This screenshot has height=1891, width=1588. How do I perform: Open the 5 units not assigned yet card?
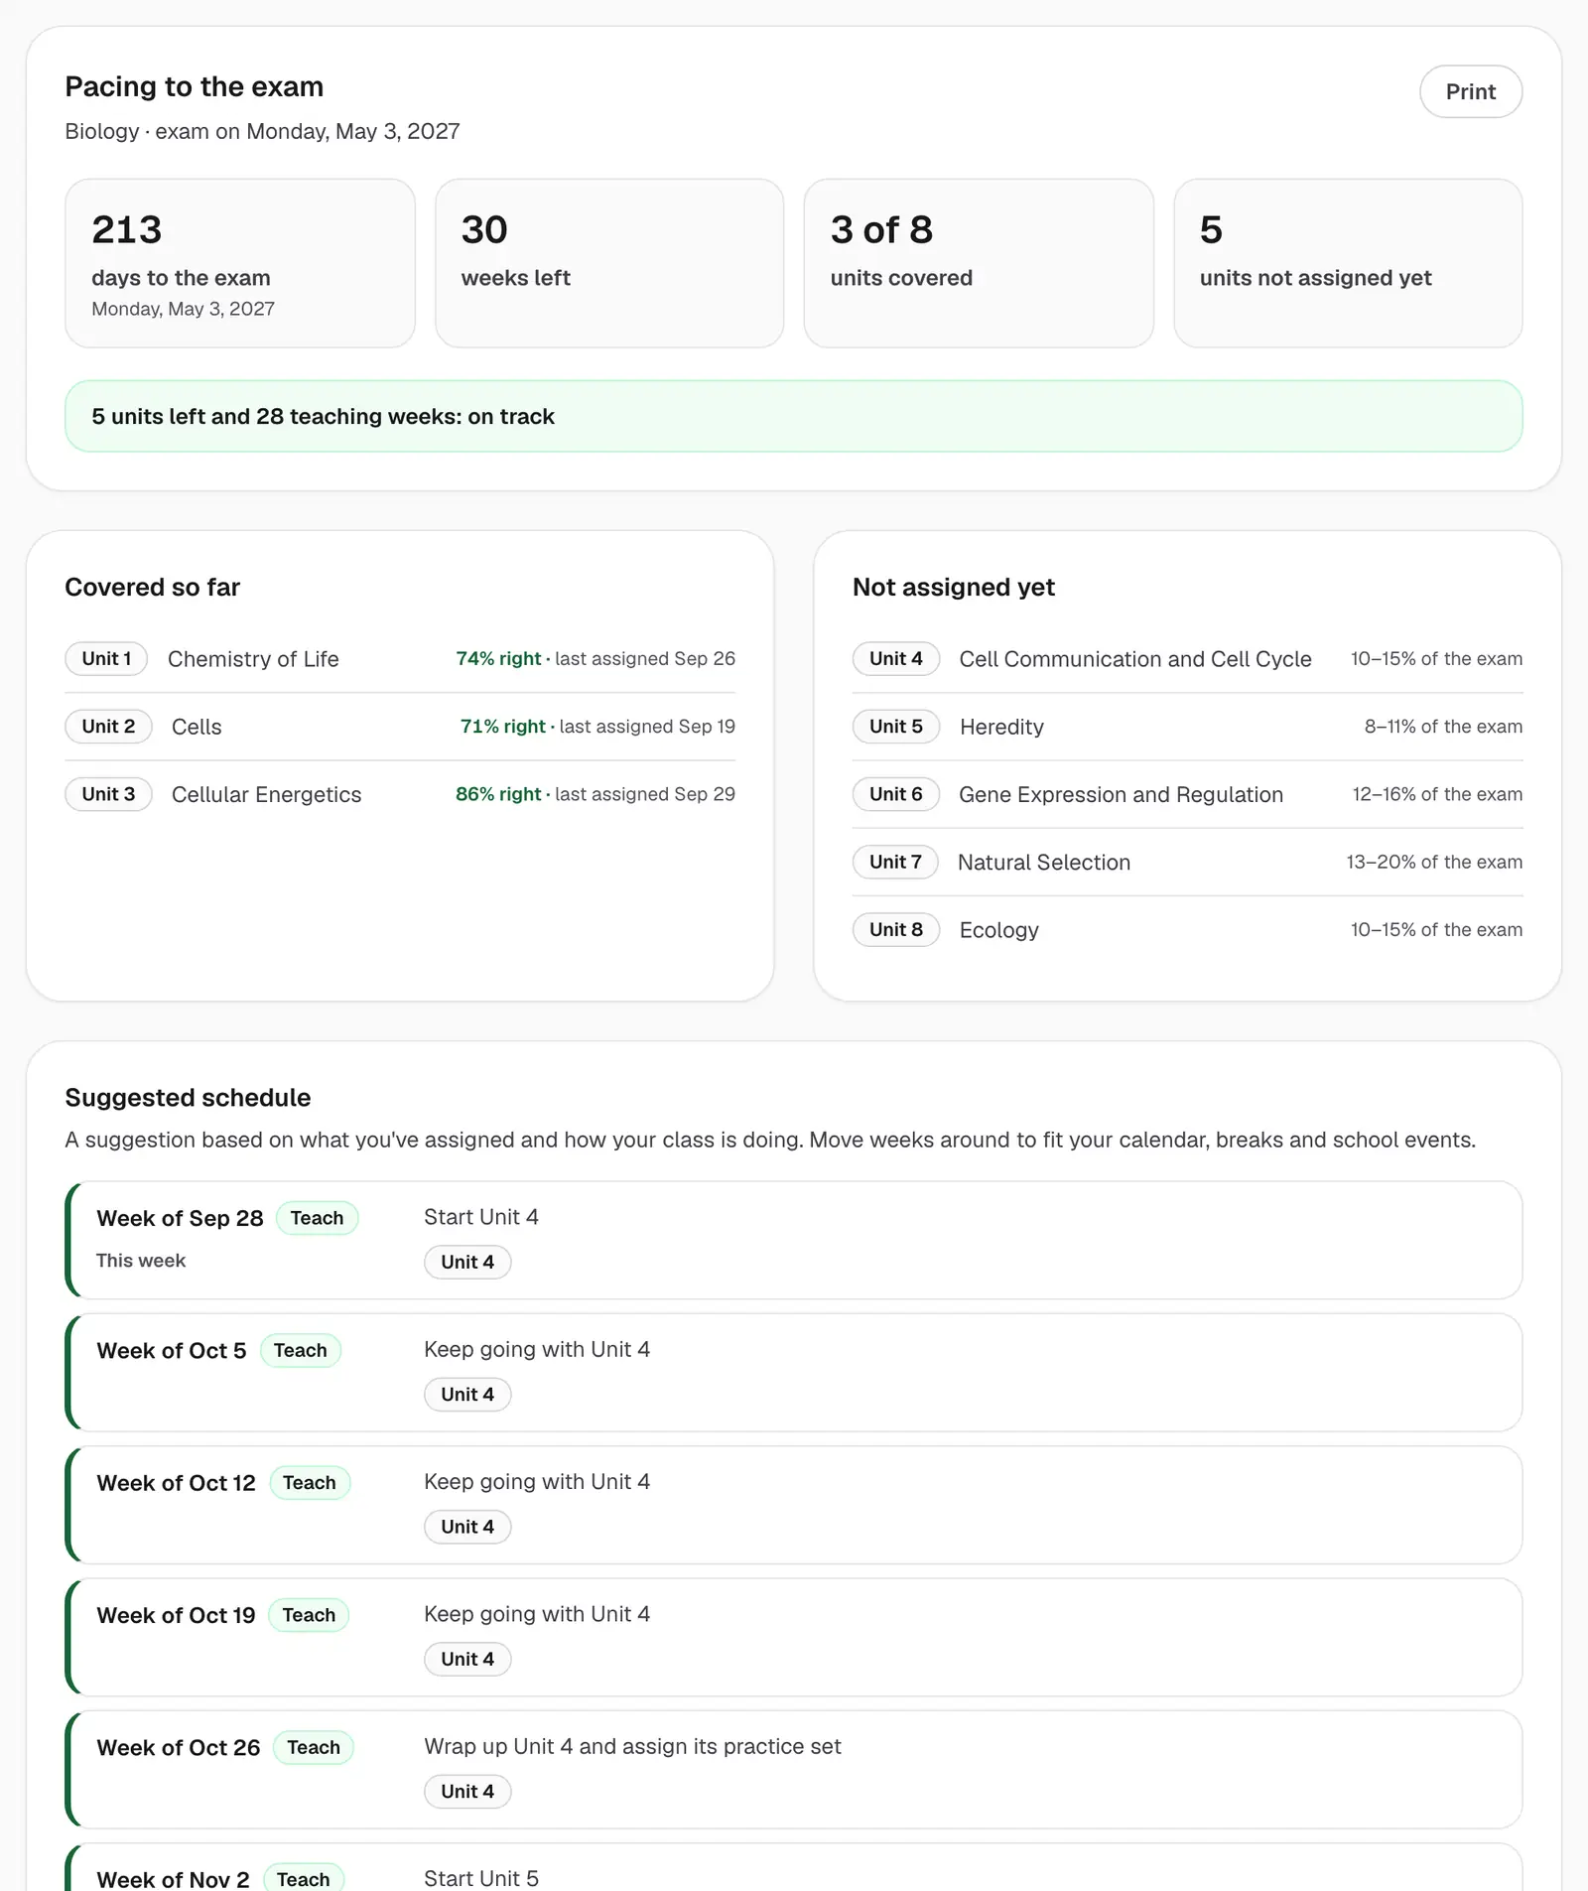pyautogui.click(x=1348, y=263)
